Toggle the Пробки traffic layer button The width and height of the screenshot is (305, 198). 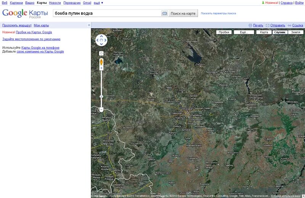pyautogui.click(x=224, y=32)
